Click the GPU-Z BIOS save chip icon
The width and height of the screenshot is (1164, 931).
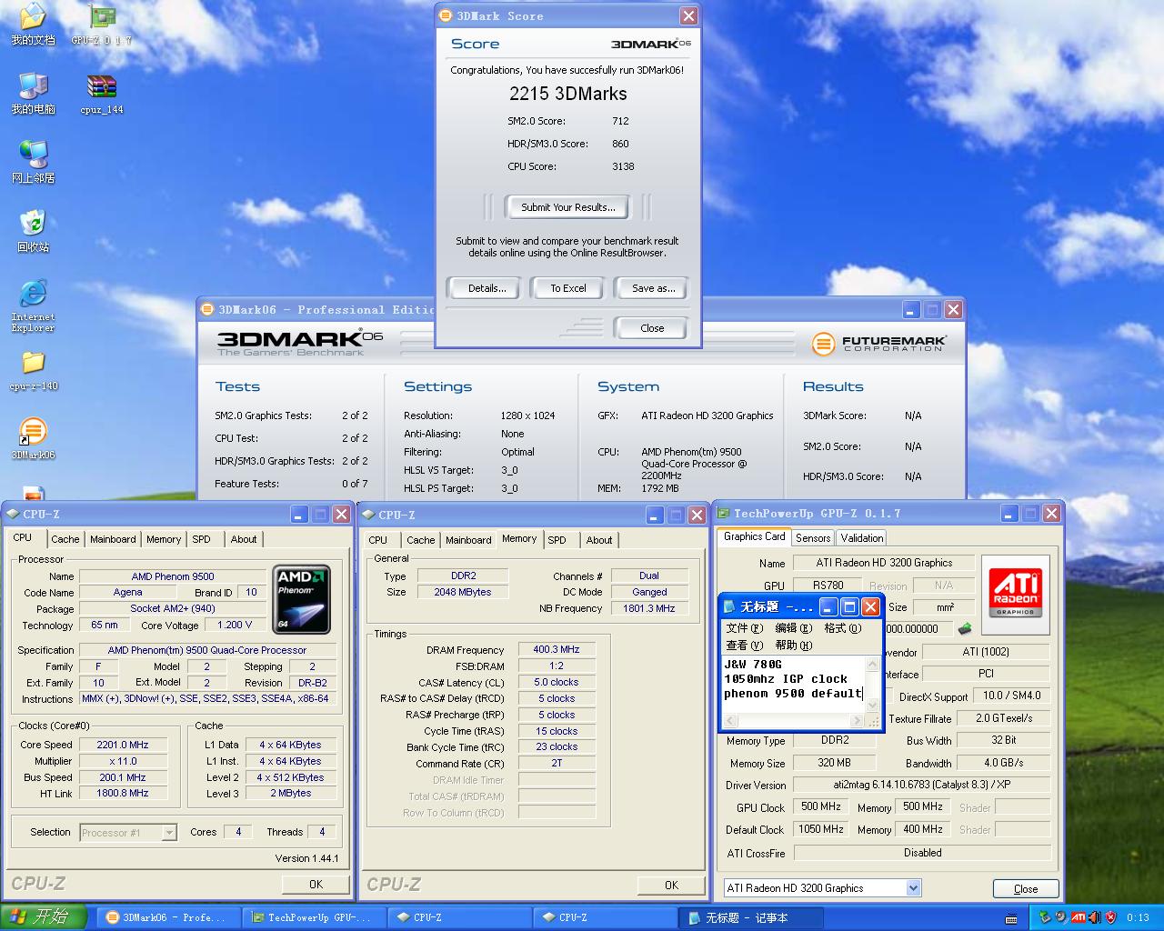(x=965, y=628)
